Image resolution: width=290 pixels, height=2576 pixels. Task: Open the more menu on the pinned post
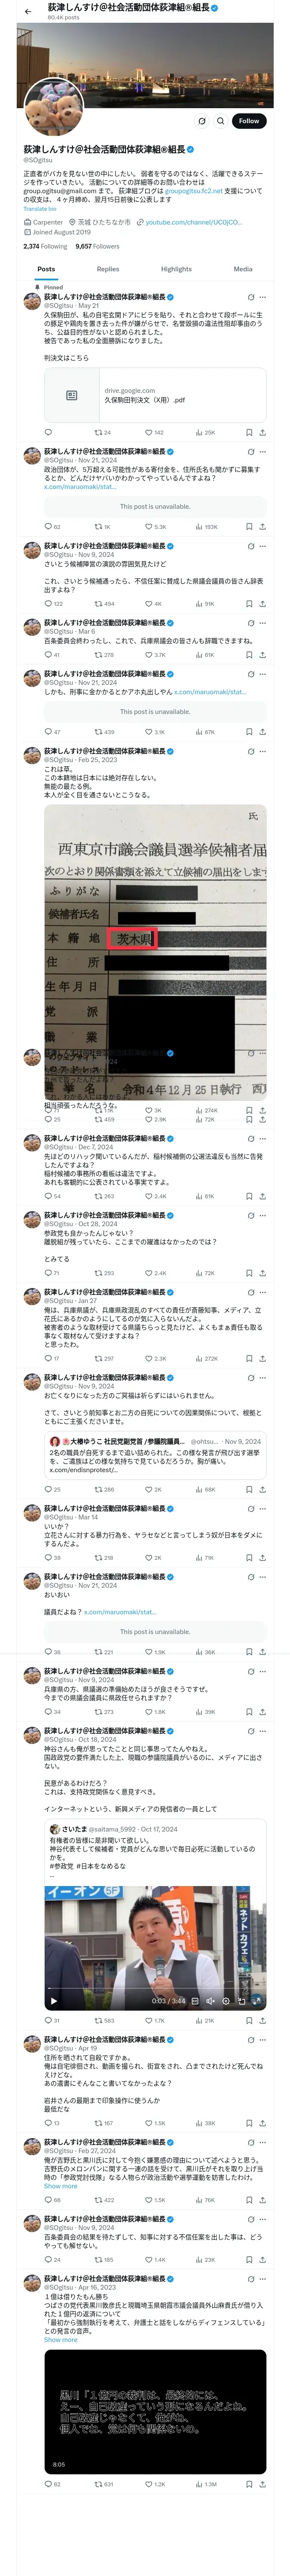(x=263, y=297)
